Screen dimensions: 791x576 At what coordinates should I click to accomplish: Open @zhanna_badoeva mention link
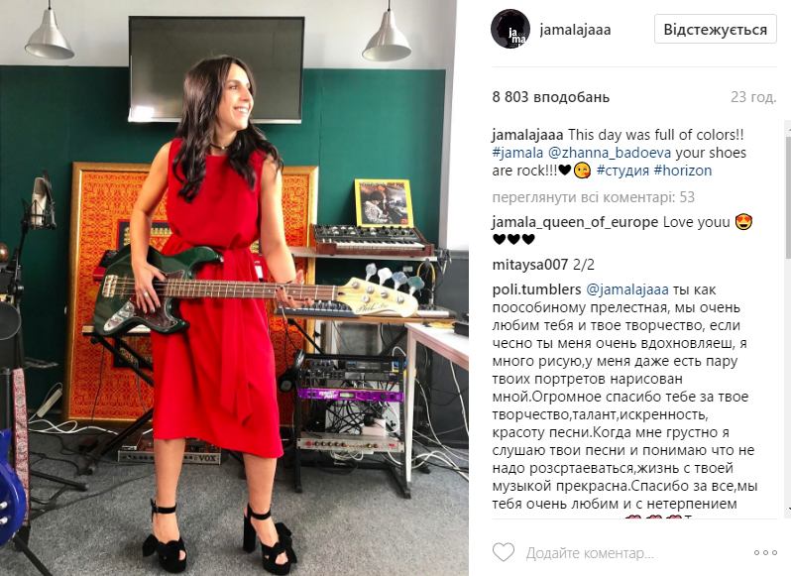(x=610, y=153)
